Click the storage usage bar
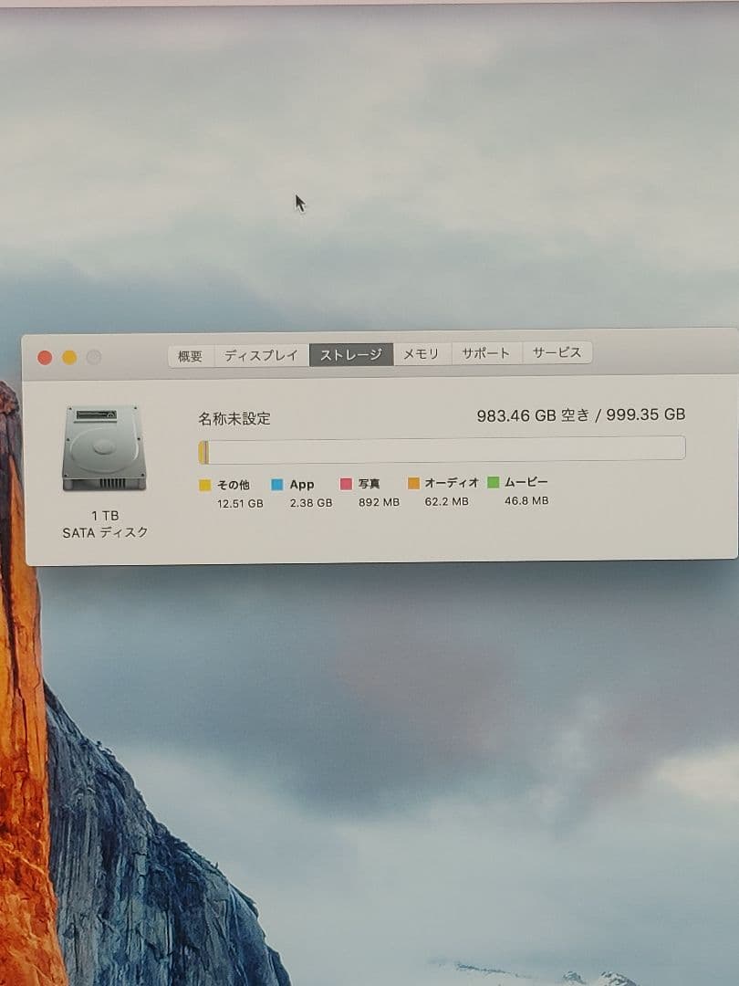 (442, 447)
